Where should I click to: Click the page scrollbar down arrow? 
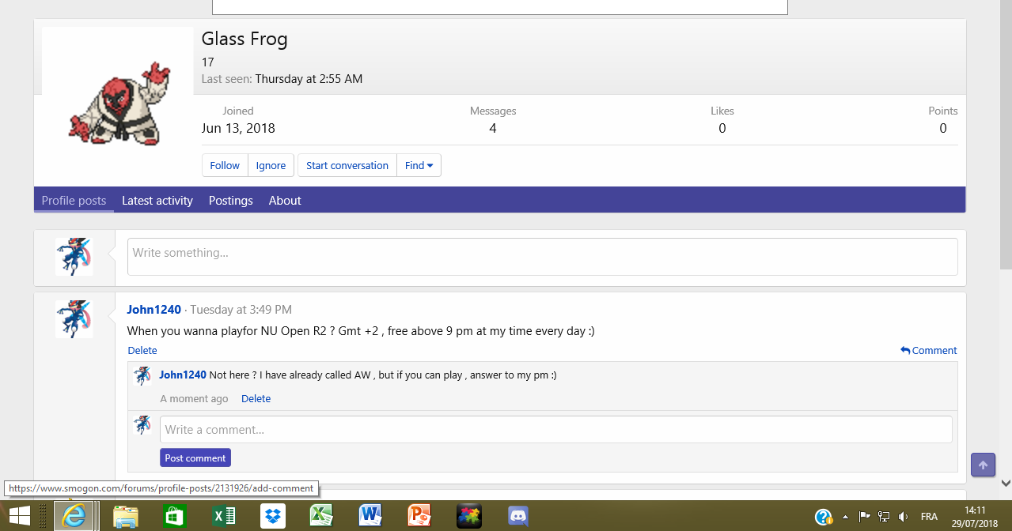coord(1006,483)
